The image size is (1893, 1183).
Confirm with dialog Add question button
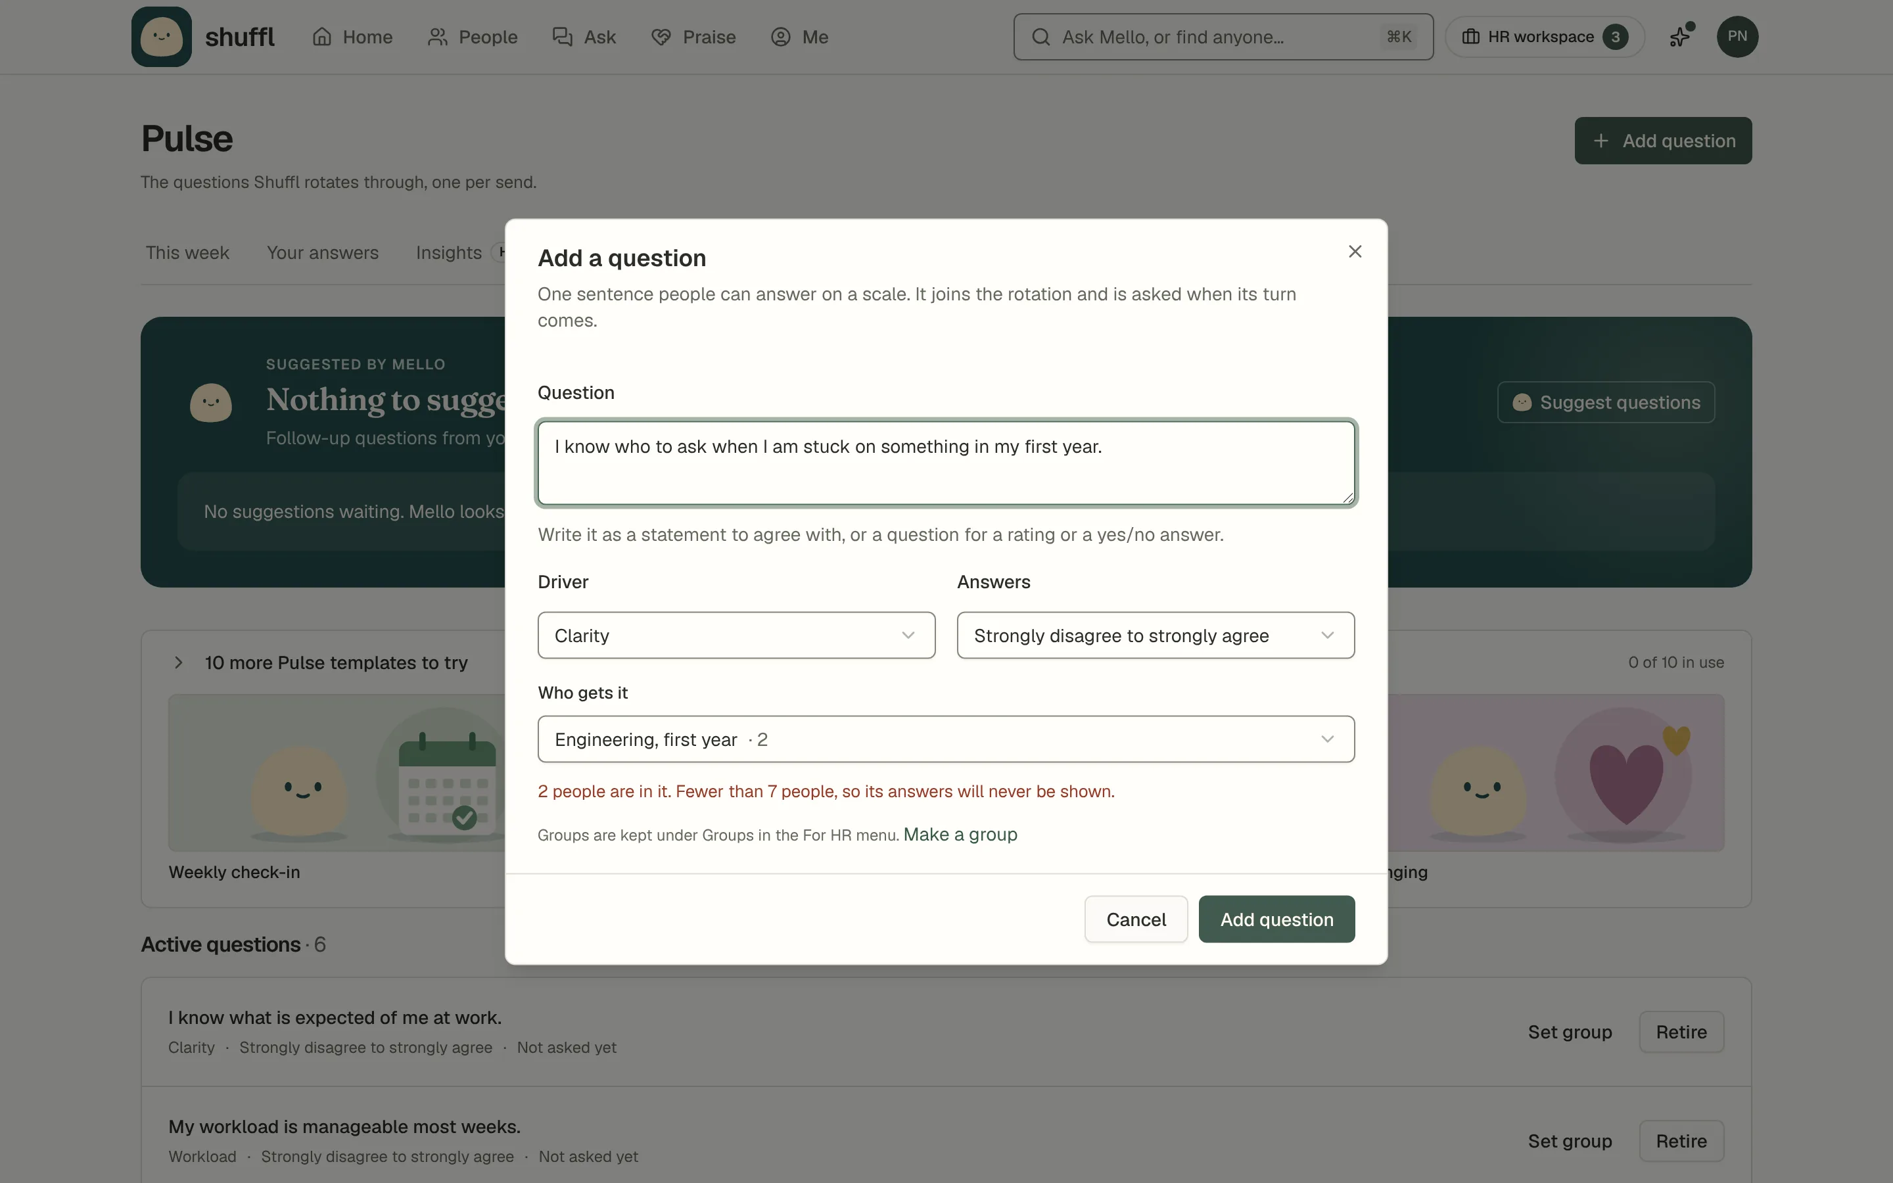[1276, 919]
